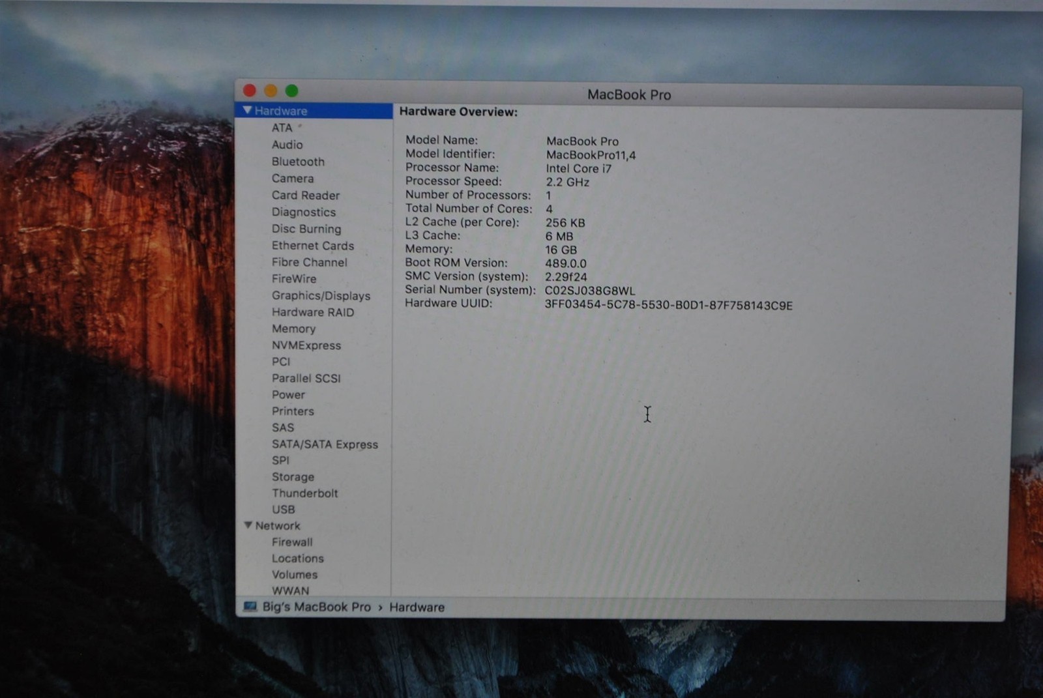Select SAS in the sidebar
The width and height of the screenshot is (1043, 698).
click(x=283, y=428)
